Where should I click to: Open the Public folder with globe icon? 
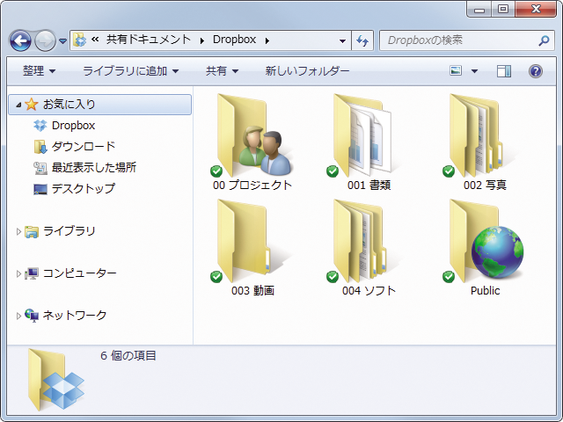485,242
